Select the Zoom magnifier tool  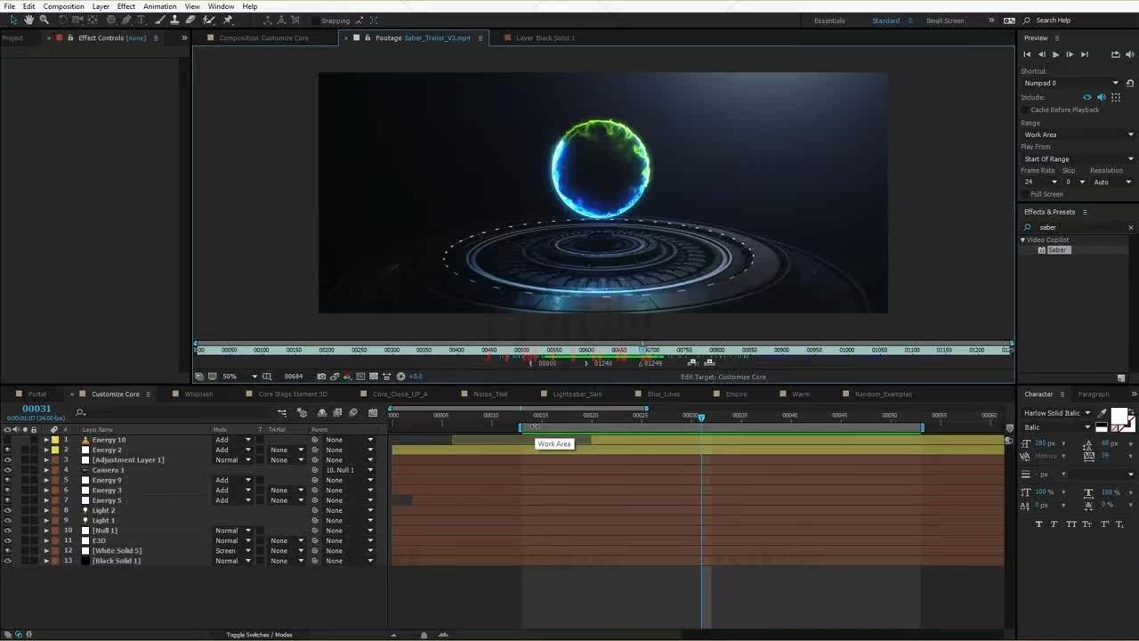(44, 20)
